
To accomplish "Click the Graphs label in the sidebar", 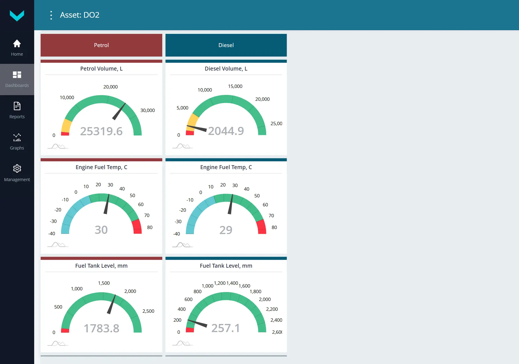I will [17, 148].
